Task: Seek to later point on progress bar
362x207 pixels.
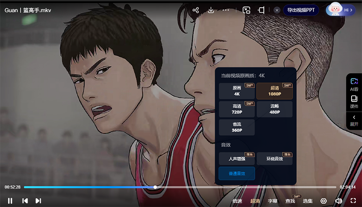Action: 246,187
